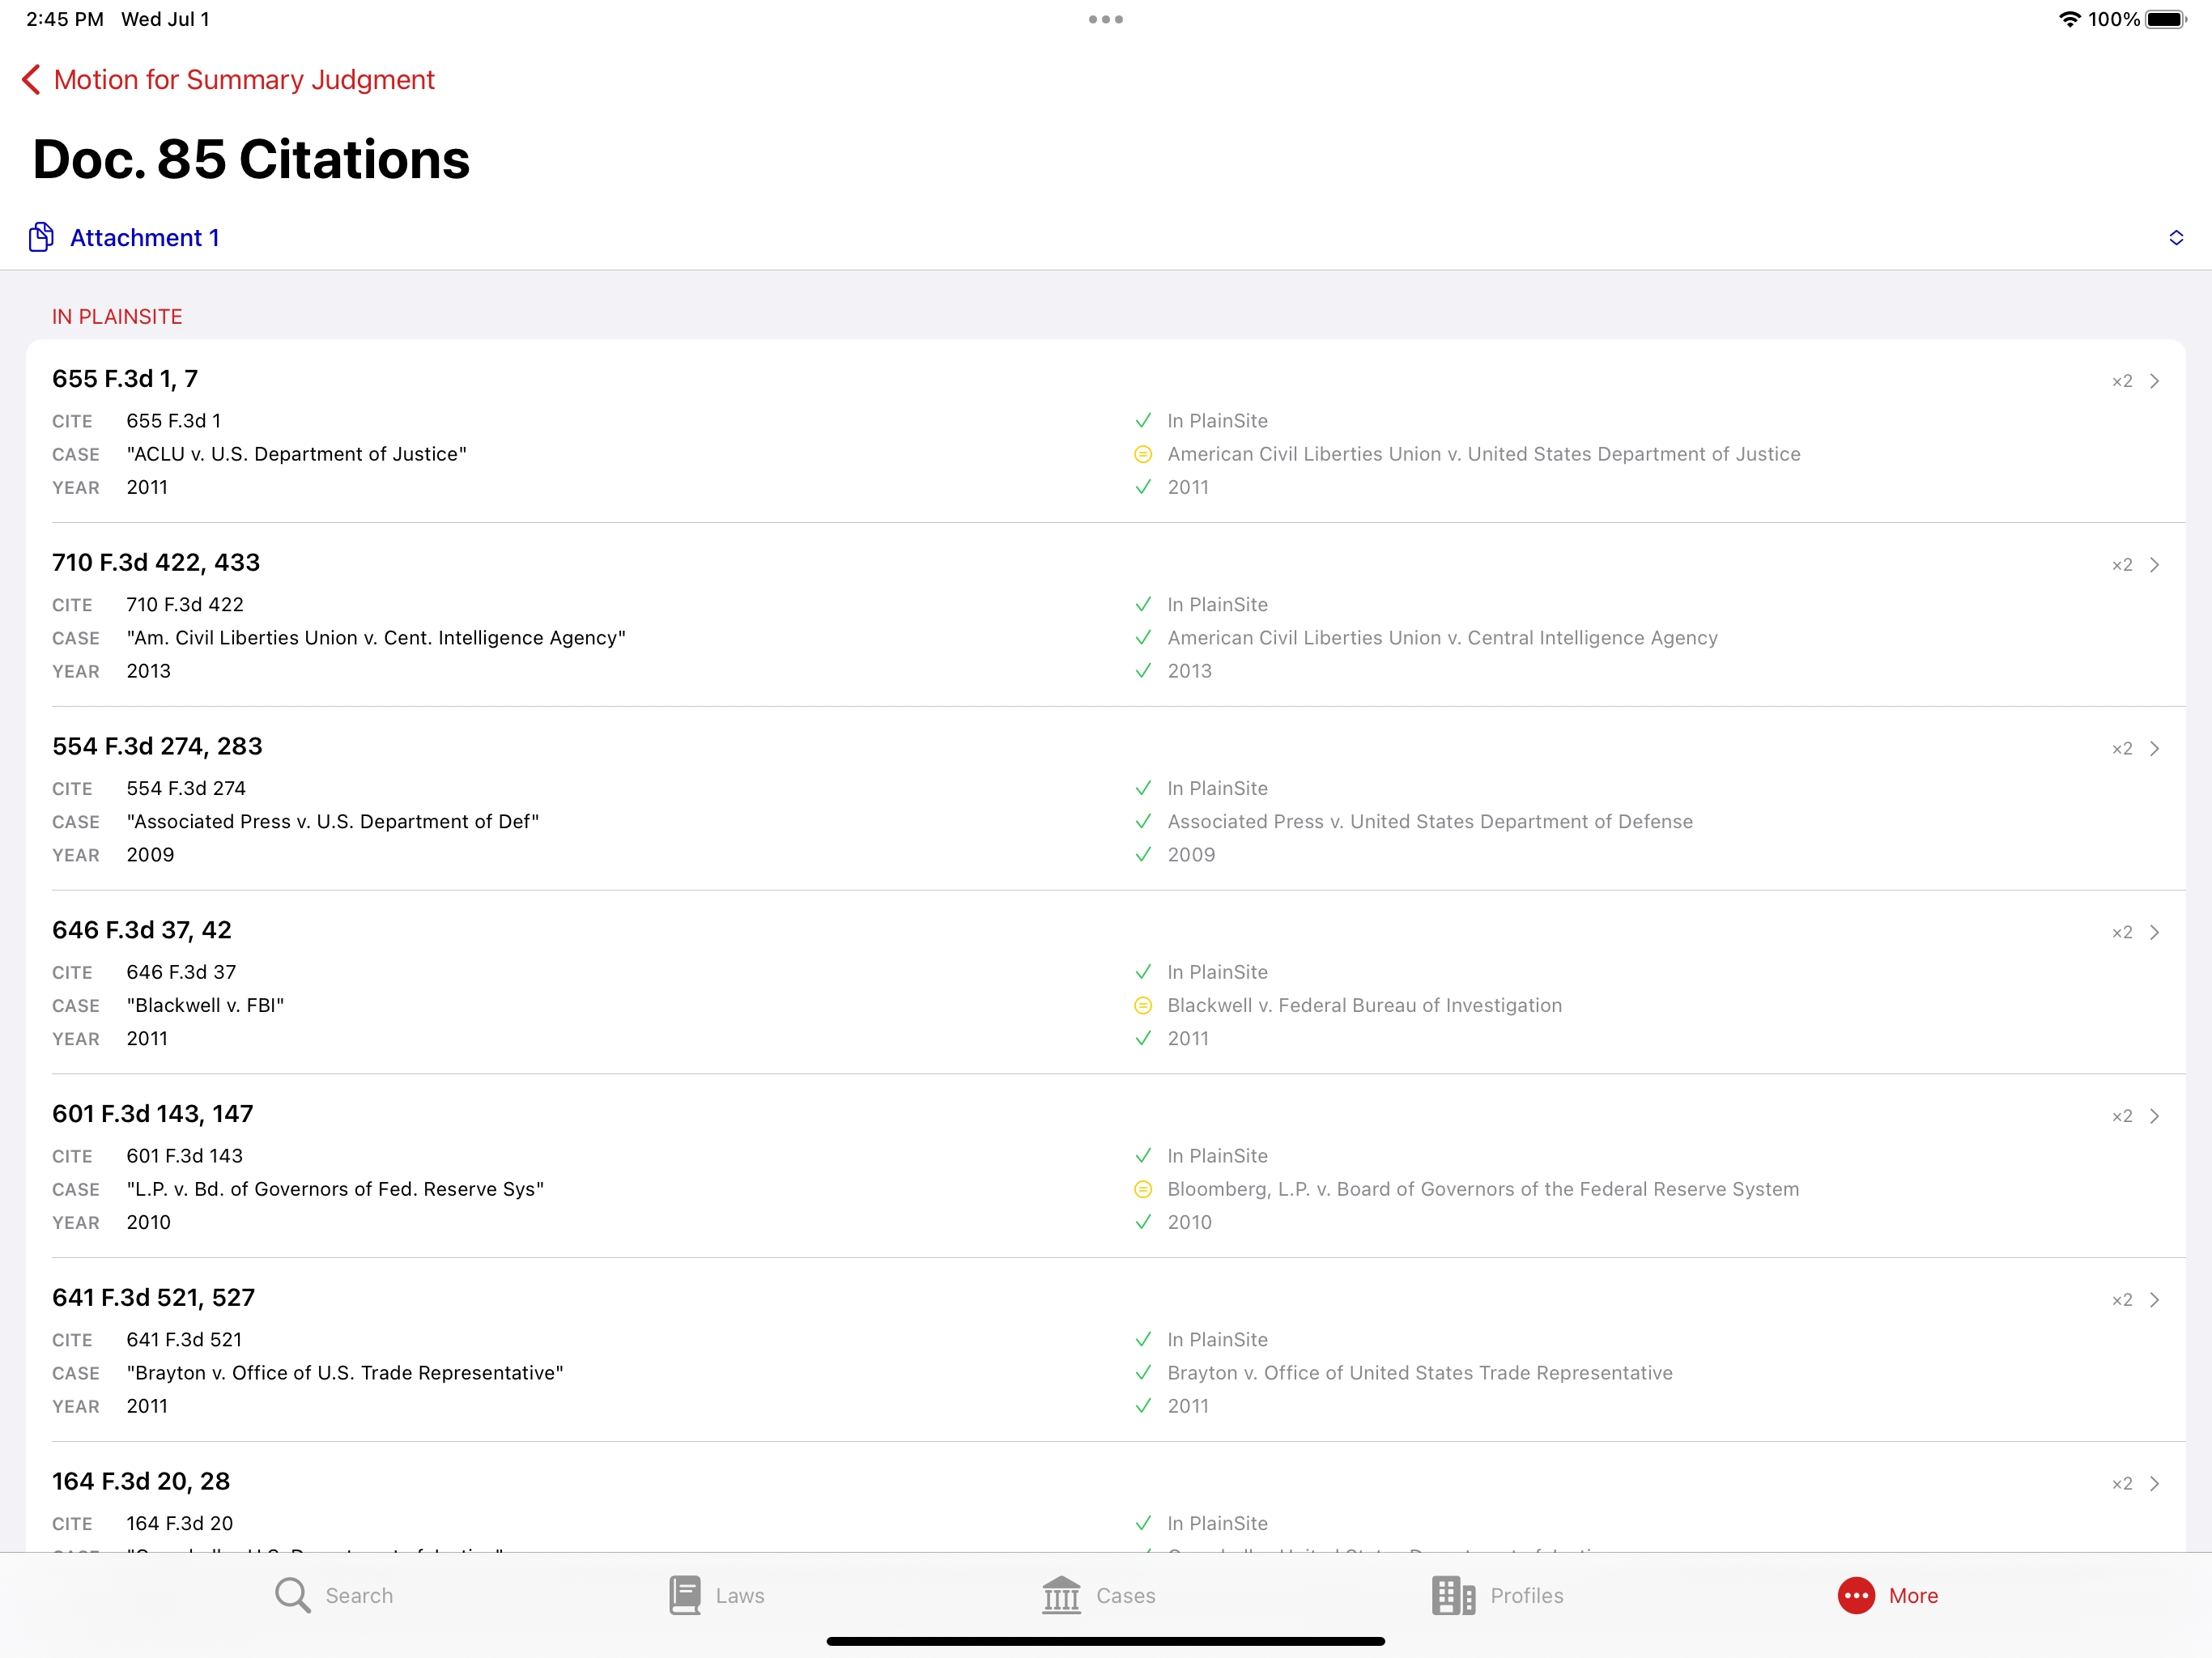
Task: Select cite value 641 F.3d 521
Action: (x=184, y=1340)
